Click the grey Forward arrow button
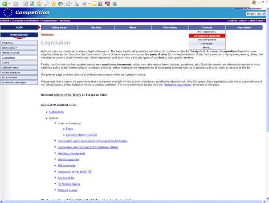Viewport: 269px width, 203px height. point(16,4)
